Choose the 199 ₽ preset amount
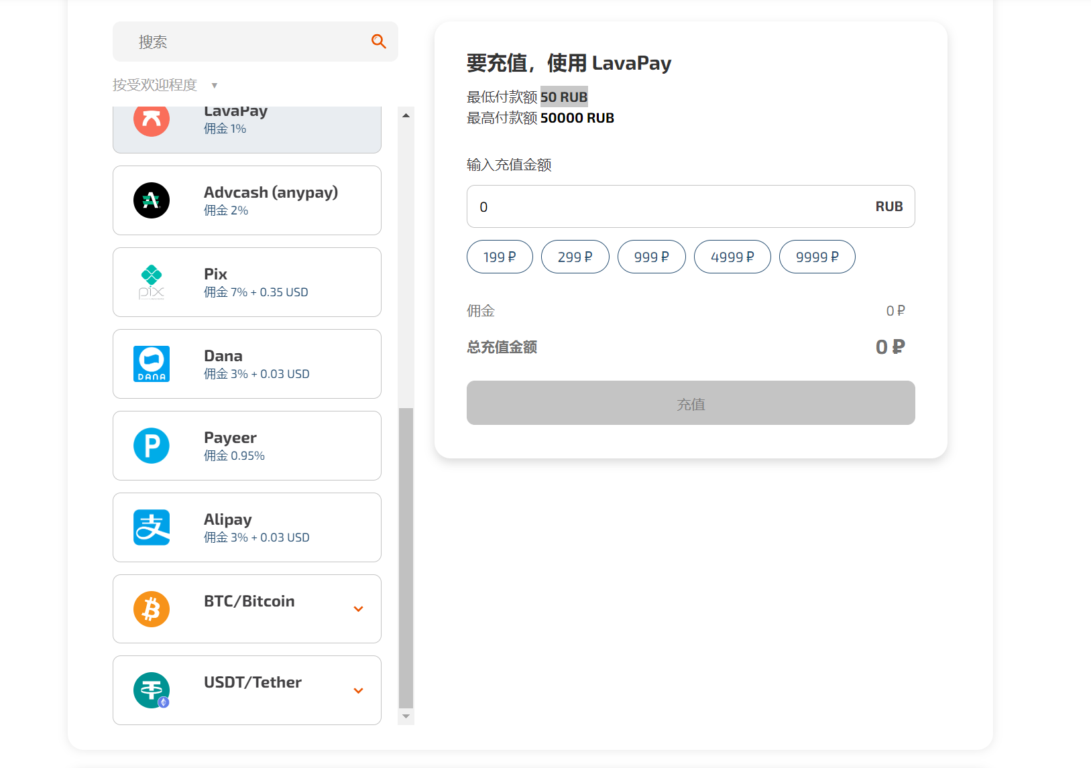The image size is (1091, 768). (x=500, y=257)
